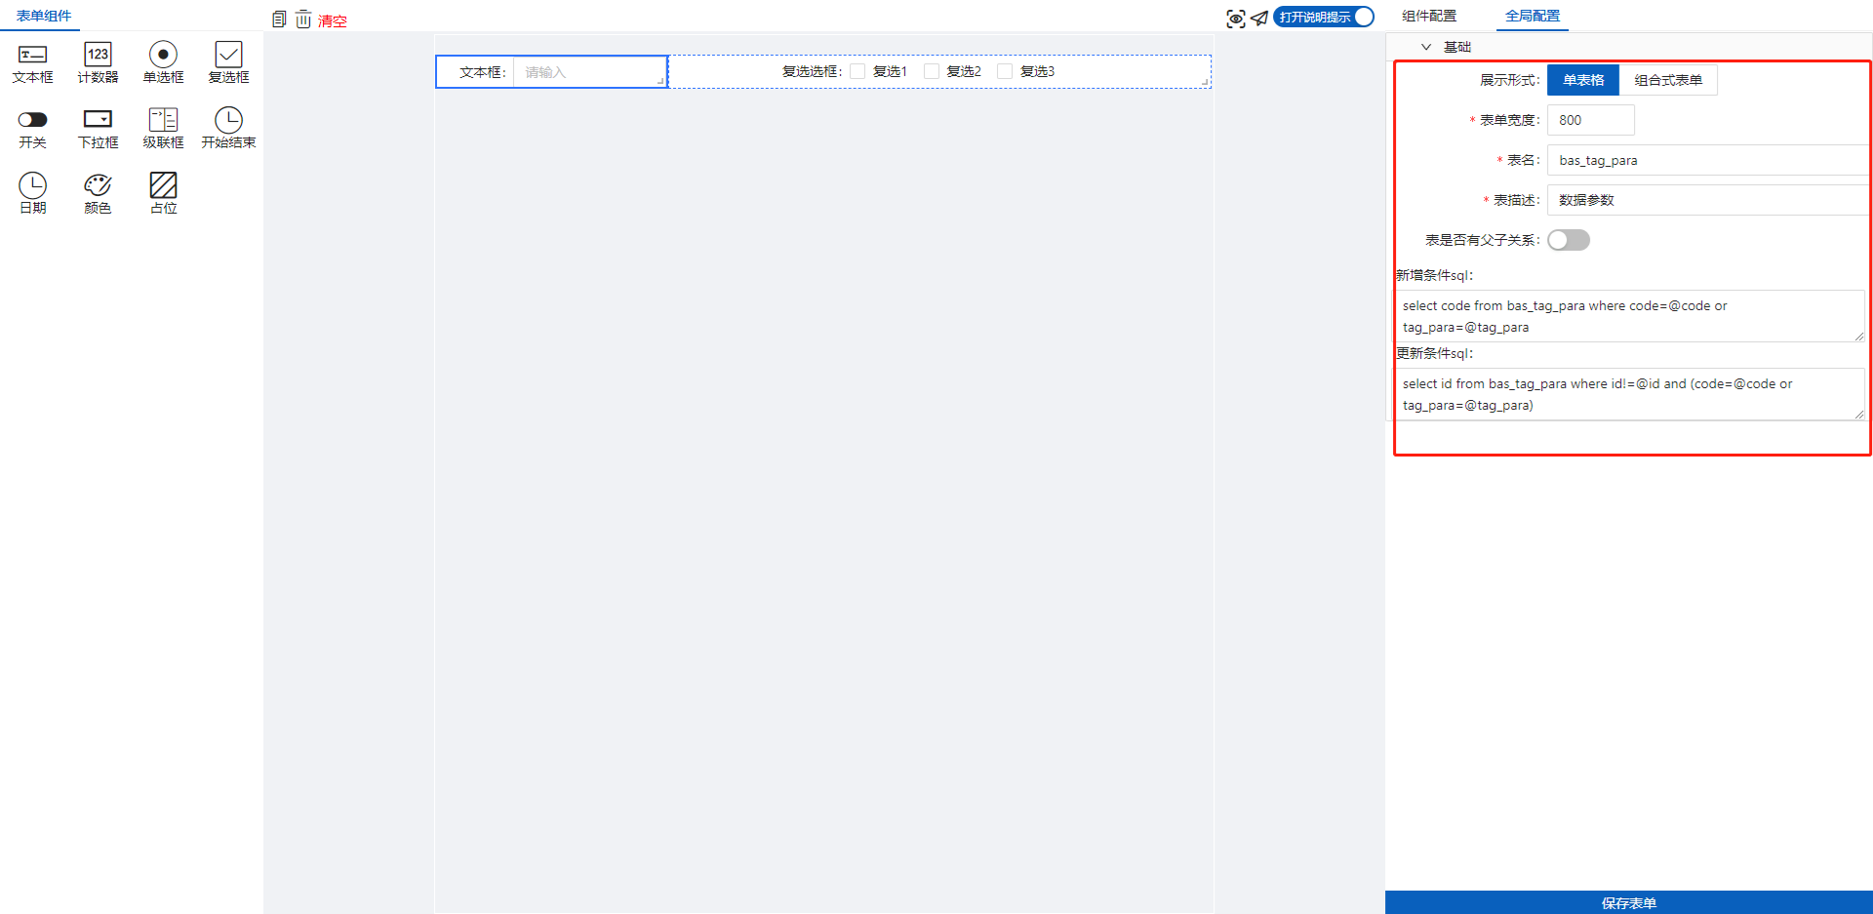This screenshot has width=1873, height=914.
Task: Click the preview eye-scan icon
Action: [1236, 19]
